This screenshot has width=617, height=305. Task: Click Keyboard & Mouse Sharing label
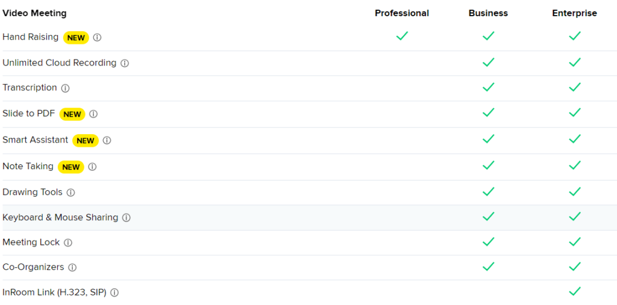[x=60, y=217]
